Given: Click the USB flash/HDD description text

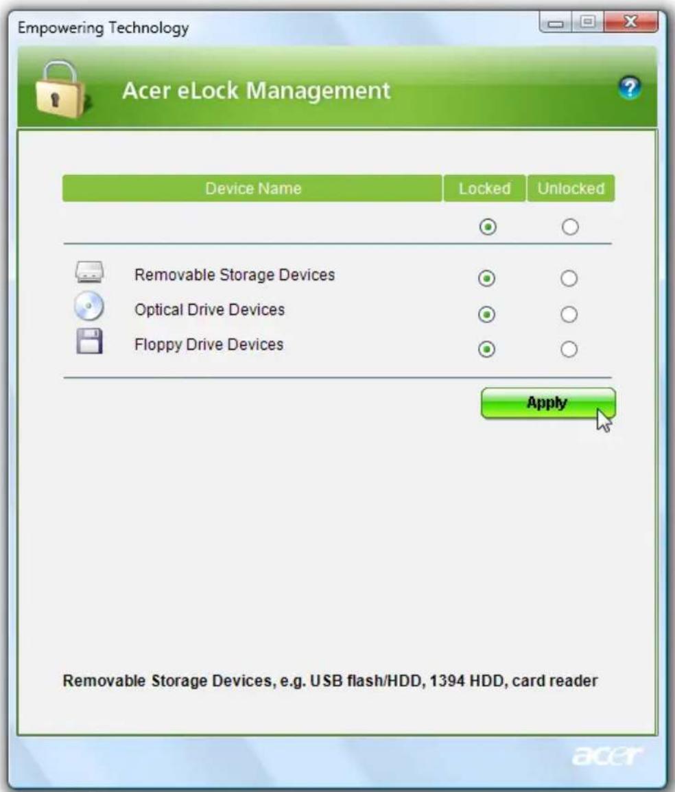Looking at the screenshot, I should (330, 681).
